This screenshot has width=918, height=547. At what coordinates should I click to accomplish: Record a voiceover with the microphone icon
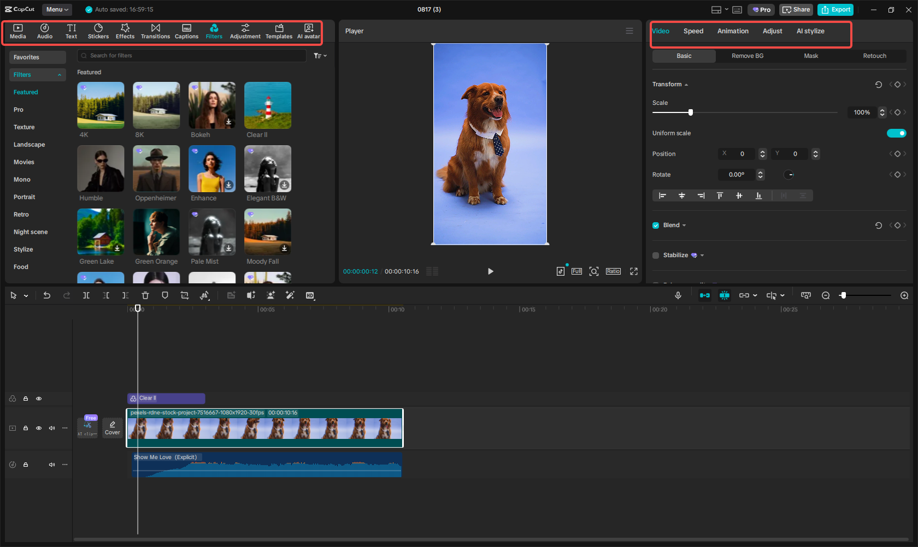[678, 295]
